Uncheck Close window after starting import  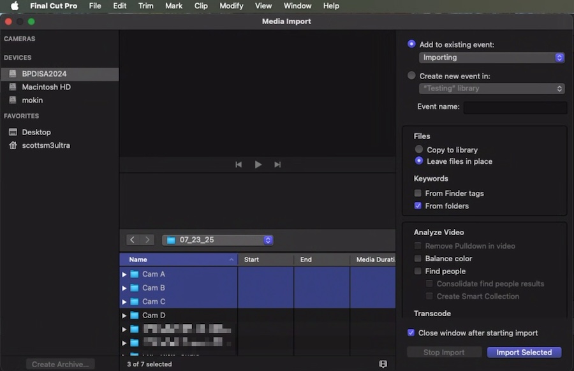411,333
